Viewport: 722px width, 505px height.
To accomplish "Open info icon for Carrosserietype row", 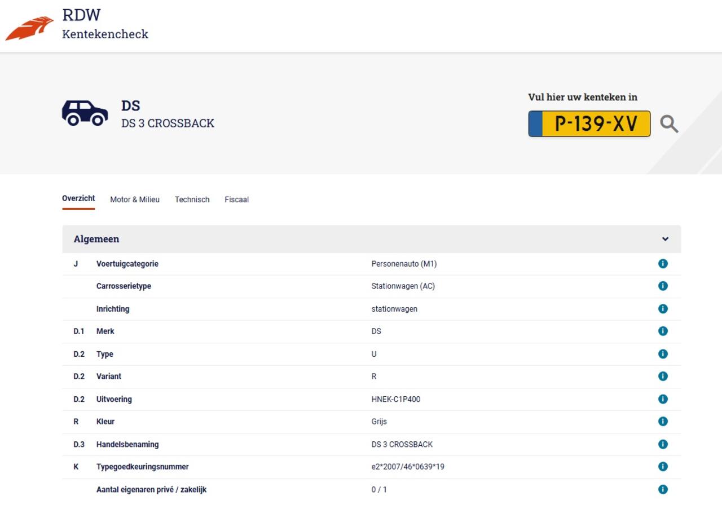I will pos(663,286).
